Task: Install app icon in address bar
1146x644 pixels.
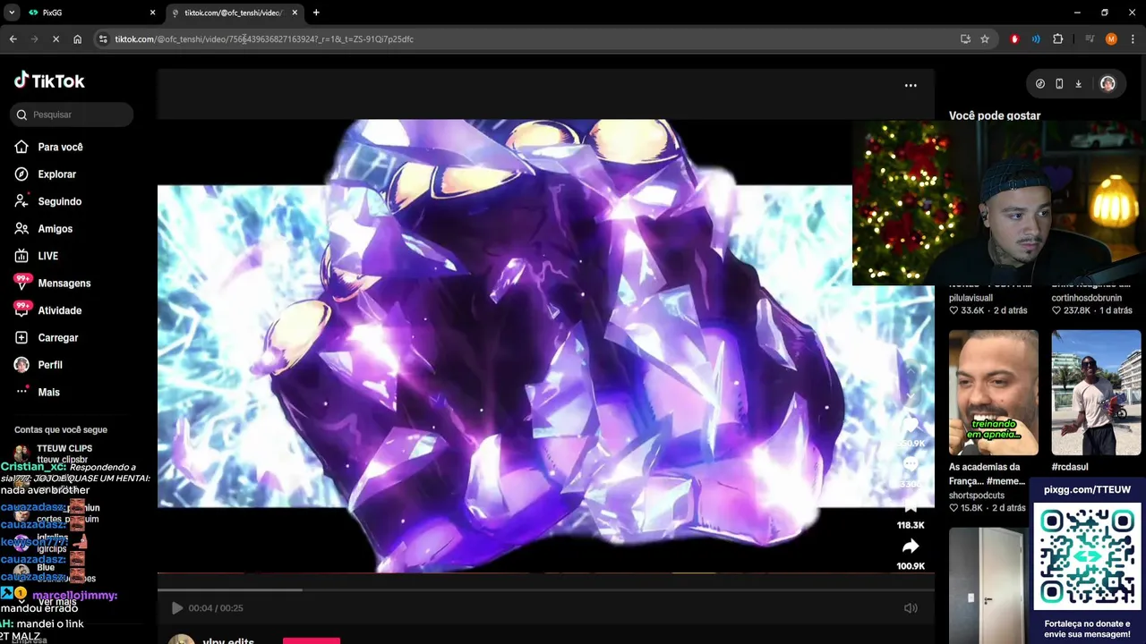Action: [x=965, y=39]
